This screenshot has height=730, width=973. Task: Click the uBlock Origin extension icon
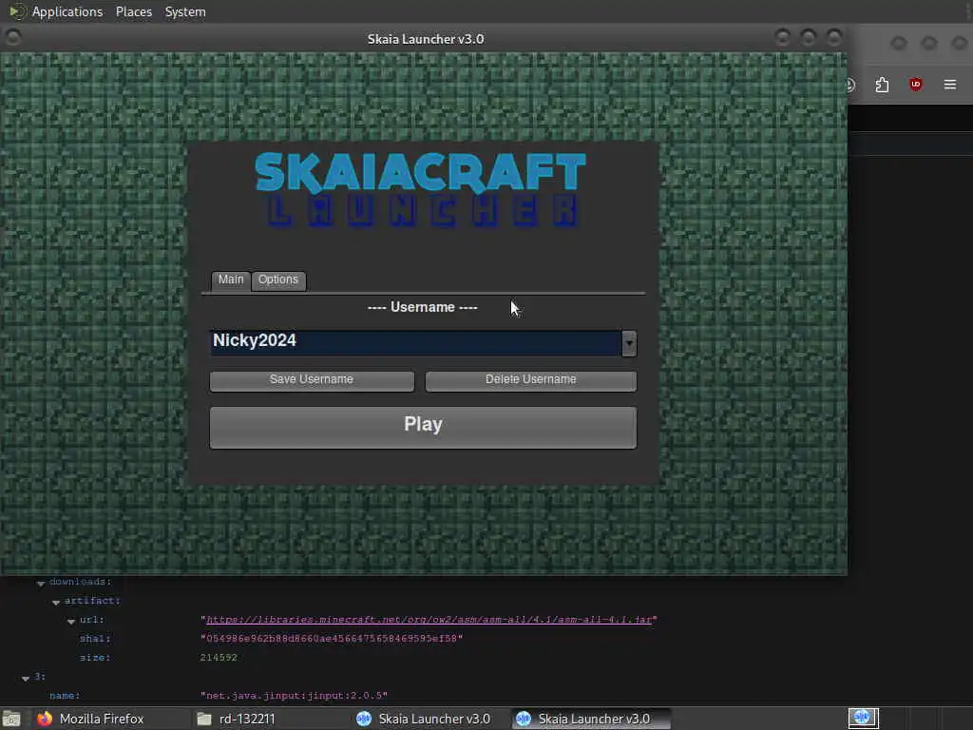[x=916, y=85]
